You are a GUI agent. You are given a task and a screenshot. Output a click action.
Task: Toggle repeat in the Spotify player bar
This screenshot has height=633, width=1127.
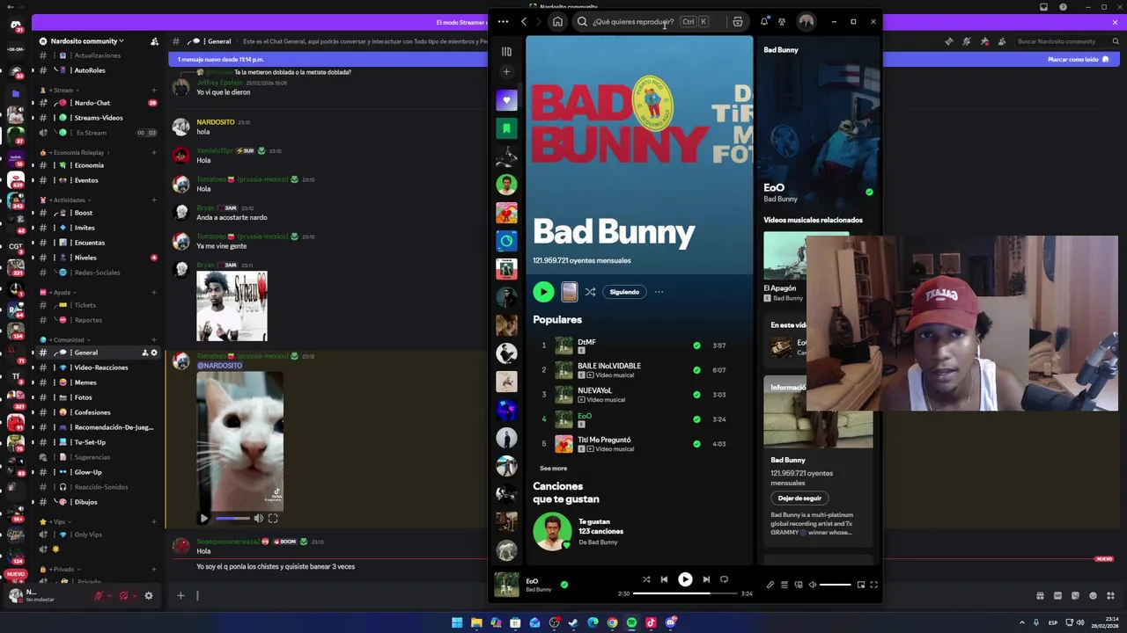click(724, 579)
